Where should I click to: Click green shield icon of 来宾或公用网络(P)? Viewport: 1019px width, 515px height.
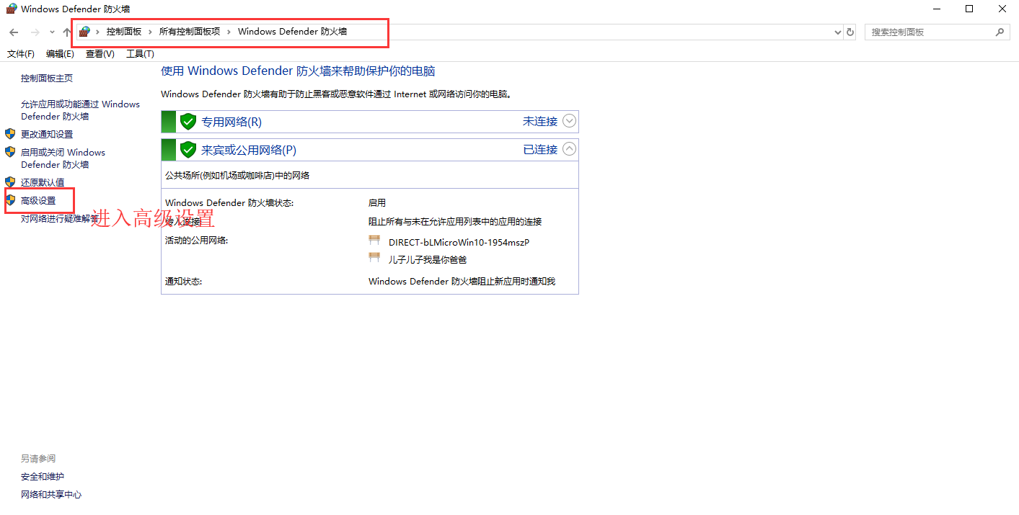188,150
